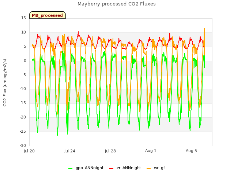The height and width of the screenshot is (175, 234).
Task: Click the y-axis value -15
Action: pos(23,103)
